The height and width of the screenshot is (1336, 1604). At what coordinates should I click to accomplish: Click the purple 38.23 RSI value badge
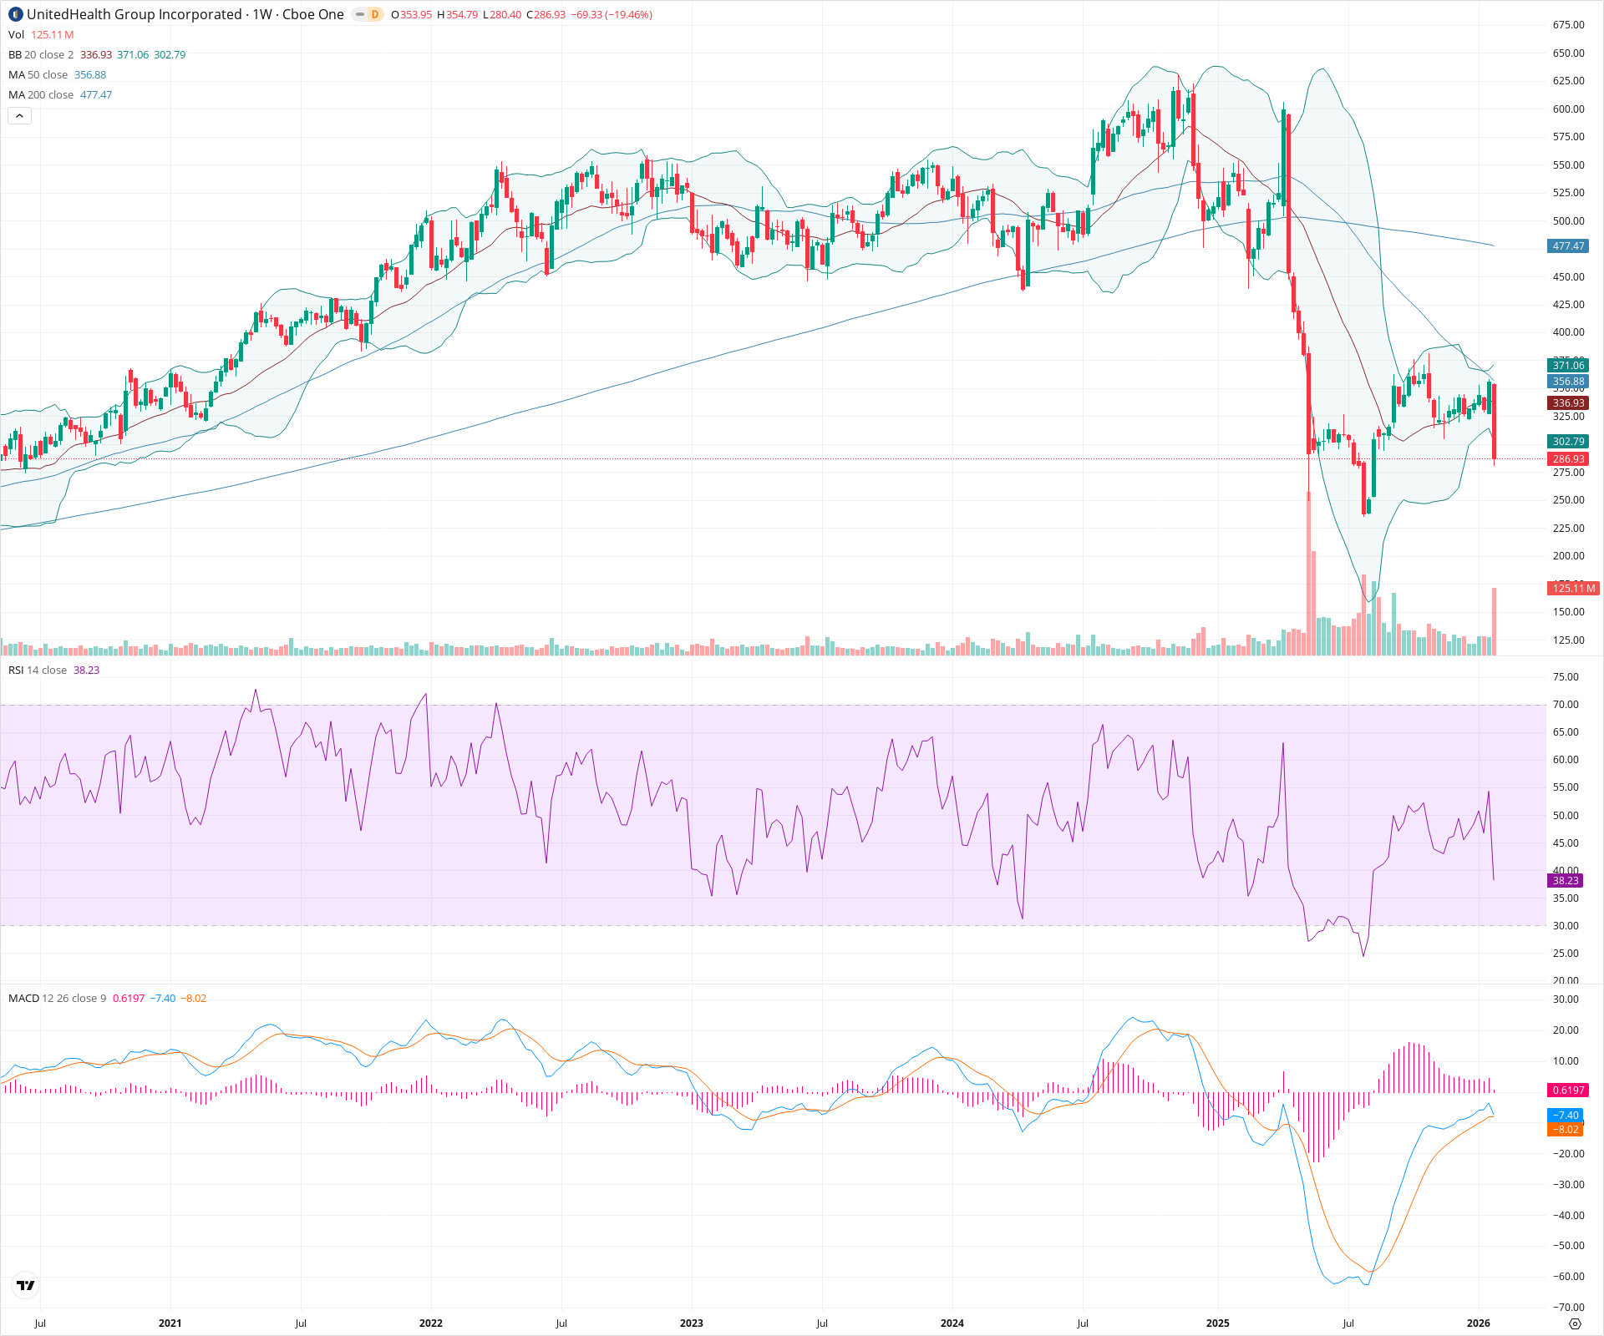point(1563,881)
